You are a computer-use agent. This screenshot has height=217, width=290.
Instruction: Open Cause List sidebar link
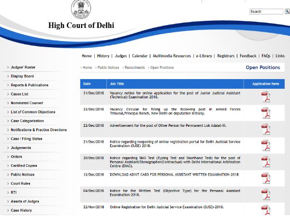tap(20, 94)
